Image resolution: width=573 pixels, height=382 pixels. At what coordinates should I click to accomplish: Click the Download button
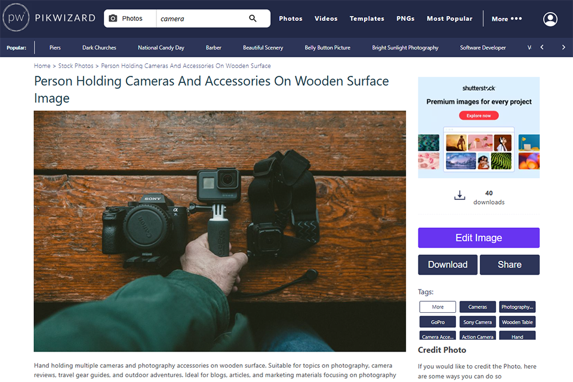click(x=448, y=264)
